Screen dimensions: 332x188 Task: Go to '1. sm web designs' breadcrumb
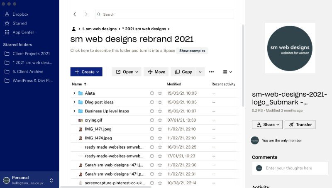point(99,29)
